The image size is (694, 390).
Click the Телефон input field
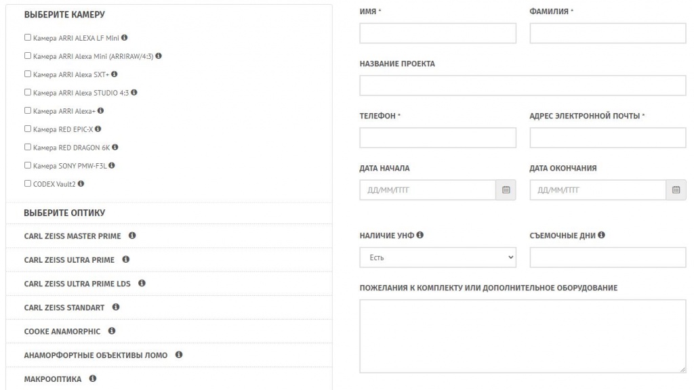pyautogui.click(x=438, y=137)
